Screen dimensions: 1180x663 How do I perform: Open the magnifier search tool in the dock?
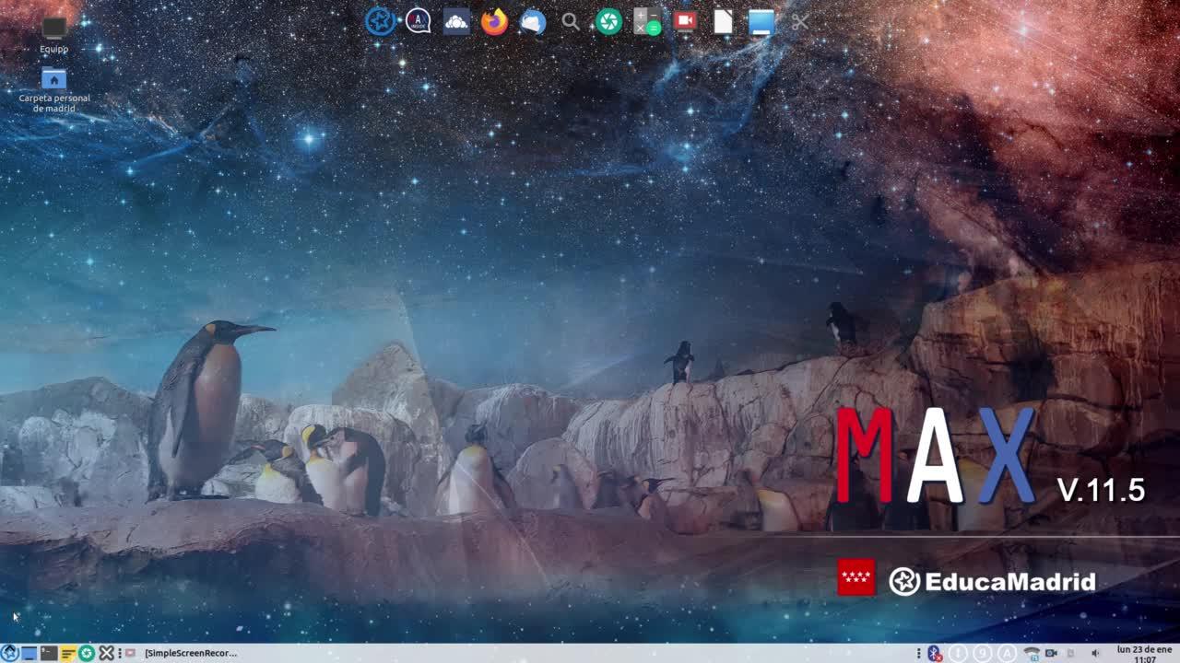click(x=571, y=21)
